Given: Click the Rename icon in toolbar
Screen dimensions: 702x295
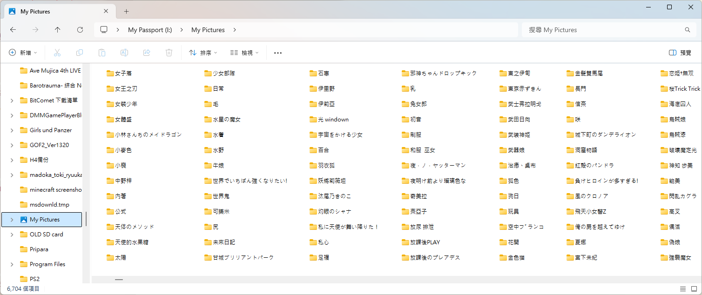Looking at the screenshot, I should (x=124, y=53).
